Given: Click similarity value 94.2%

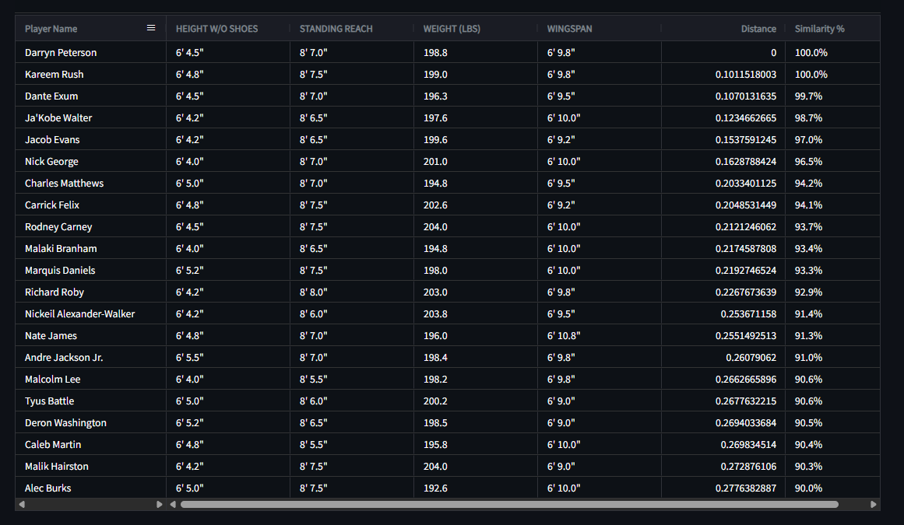Looking at the screenshot, I should [x=808, y=183].
